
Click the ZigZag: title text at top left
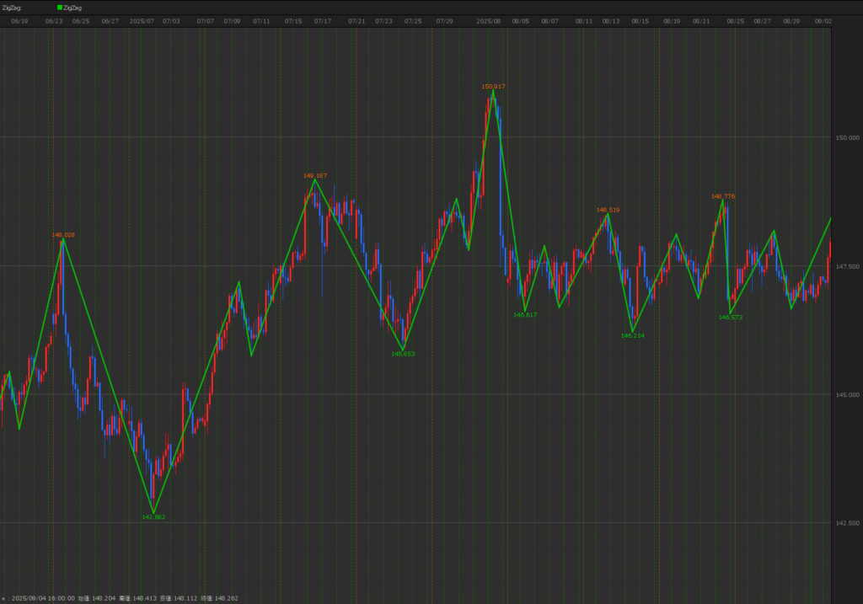point(13,8)
